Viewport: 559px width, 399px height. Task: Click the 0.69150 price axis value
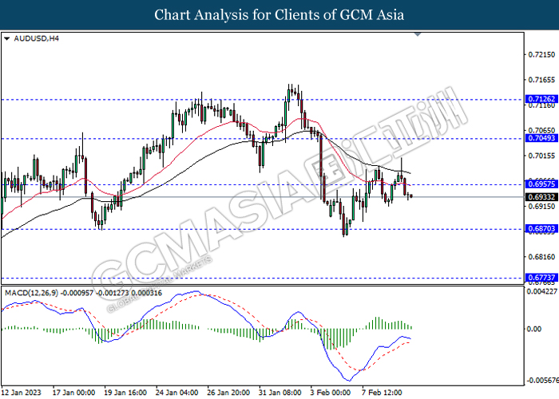541,206
